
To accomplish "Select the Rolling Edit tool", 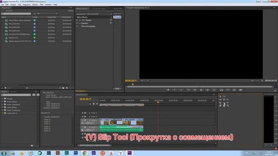I will click(224, 100).
